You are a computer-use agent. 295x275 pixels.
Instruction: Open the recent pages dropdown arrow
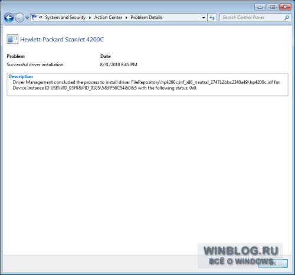[x=27, y=18]
